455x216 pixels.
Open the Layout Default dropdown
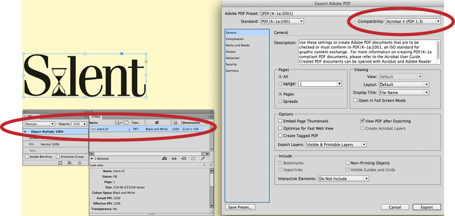pos(404,85)
